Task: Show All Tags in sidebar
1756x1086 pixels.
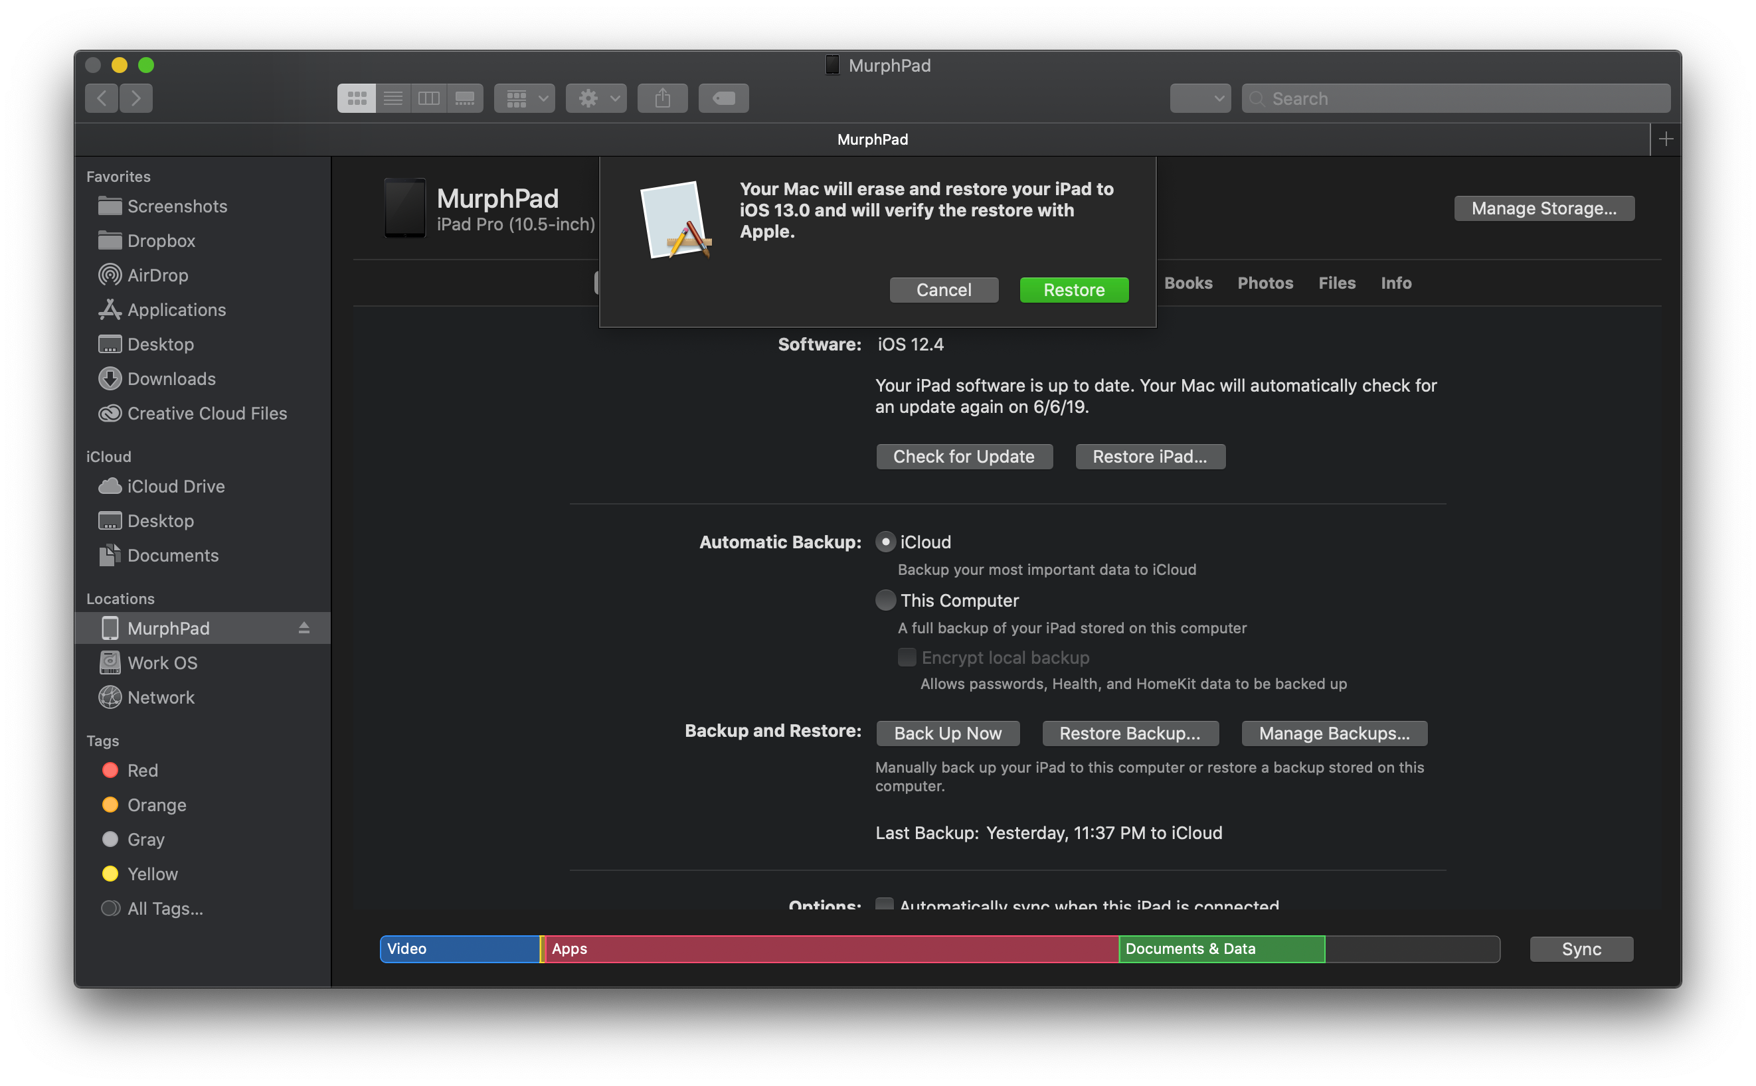Action: pos(203,909)
